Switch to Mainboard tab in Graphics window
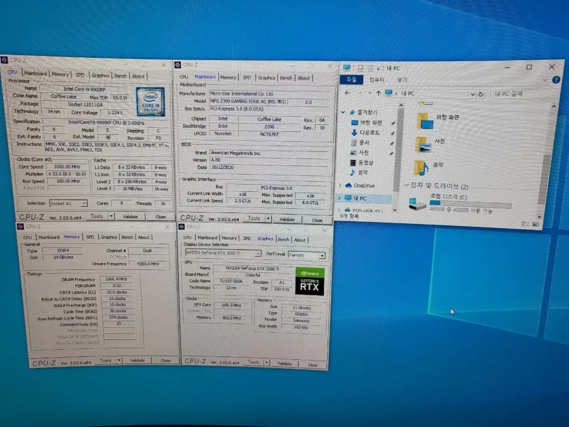569x427 pixels. pyautogui.click(x=207, y=238)
